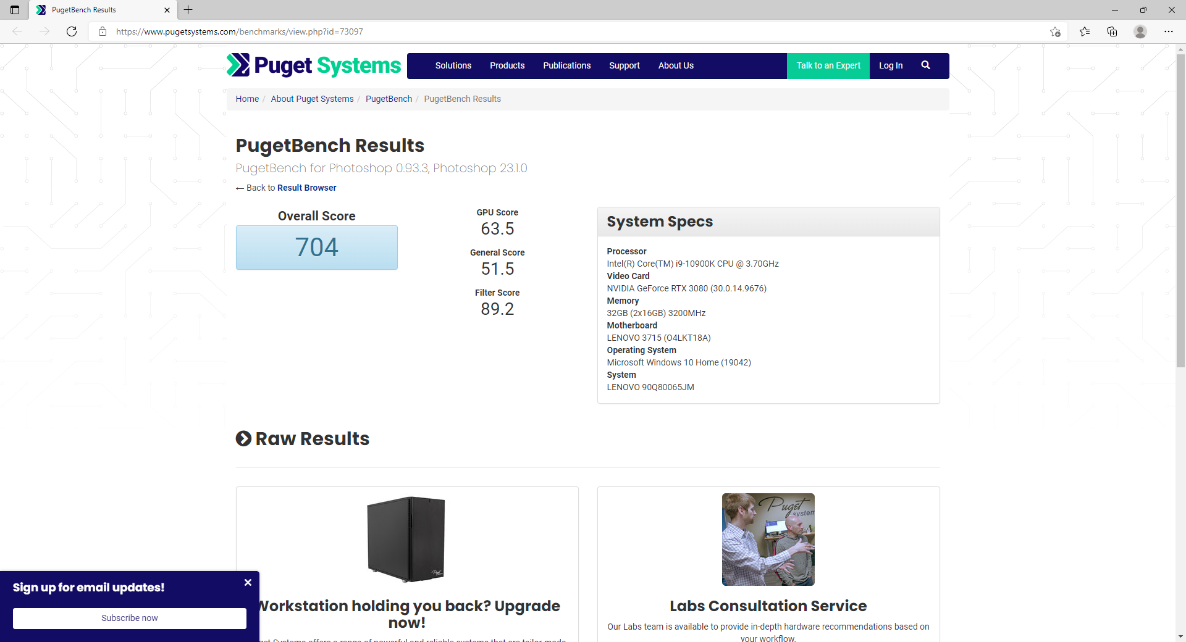Open the Favorites list icon
The image size is (1186, 642).
[1085, 31]
